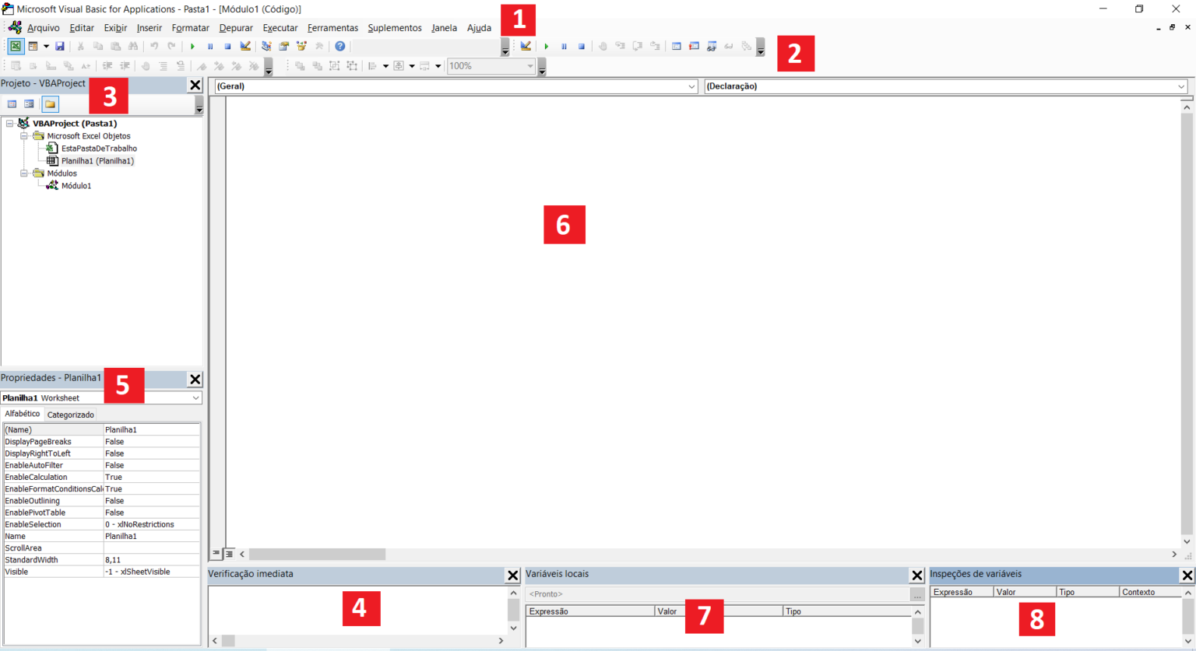Click the code window horizontal scrollbar thumb

(317, 555)
